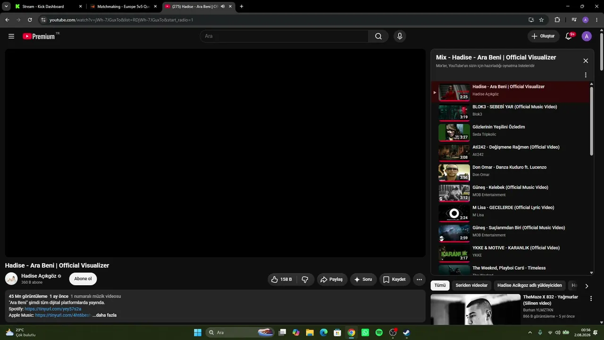
Task: Open WhatsApp from the taskbar
Action: coord(365,332)
